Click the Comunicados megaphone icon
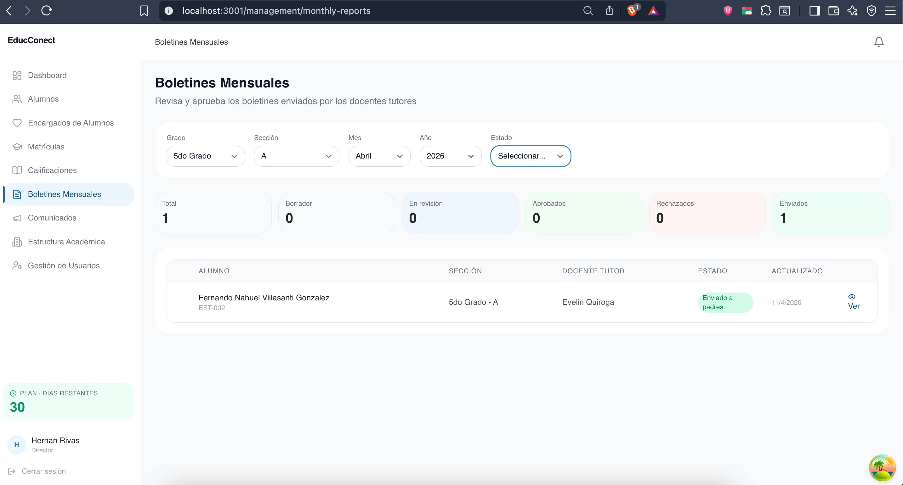This screenshot has width=903, height=485. click(17, 218)
